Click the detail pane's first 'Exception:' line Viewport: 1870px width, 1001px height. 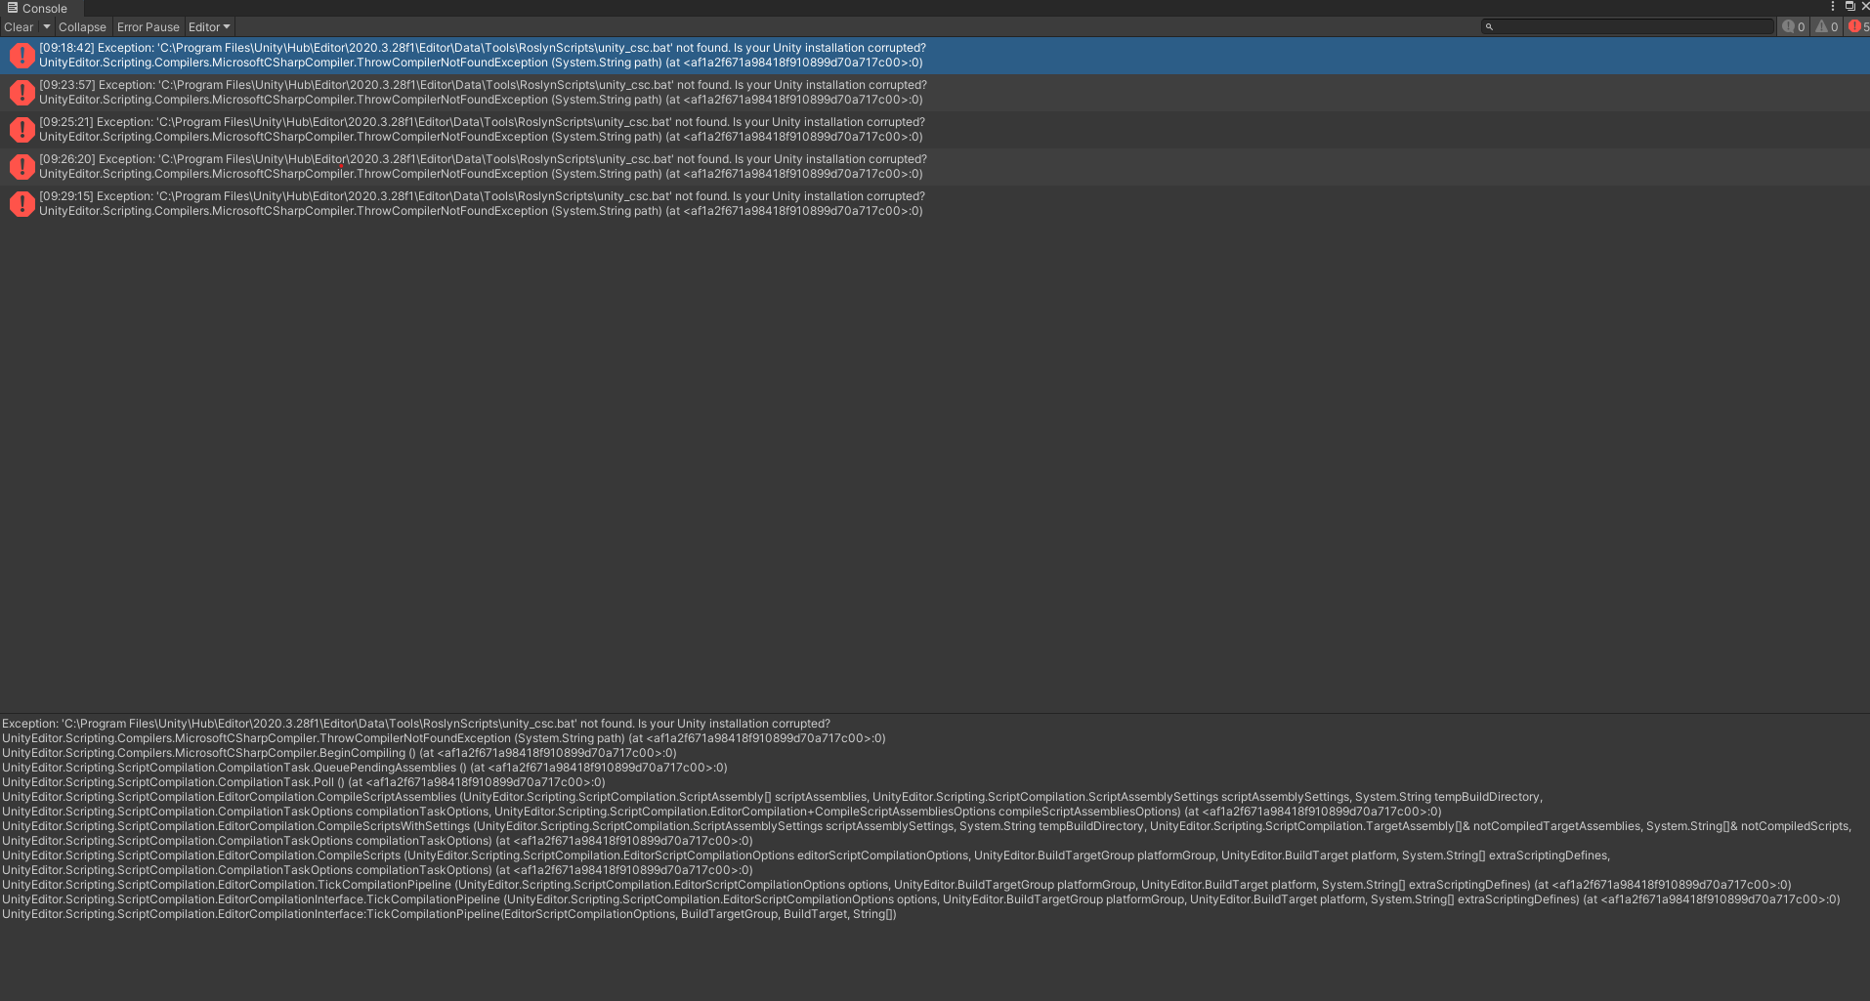click(x=416, y=724)
